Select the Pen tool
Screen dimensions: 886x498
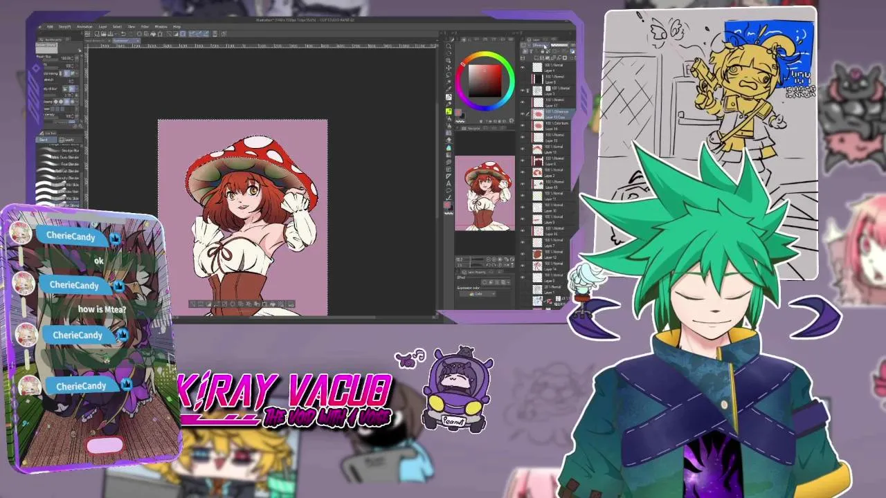449,97
